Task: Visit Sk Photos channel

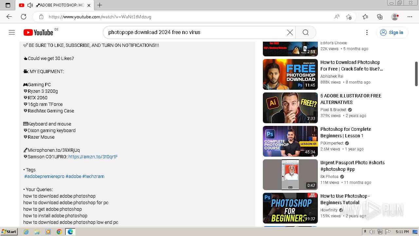Action: (330, 177)
